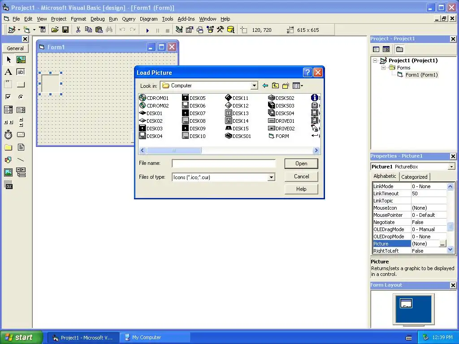This screenshot has height=344, width=459.
Task: Collapse the Forms folder node
Action: [384, 68]
